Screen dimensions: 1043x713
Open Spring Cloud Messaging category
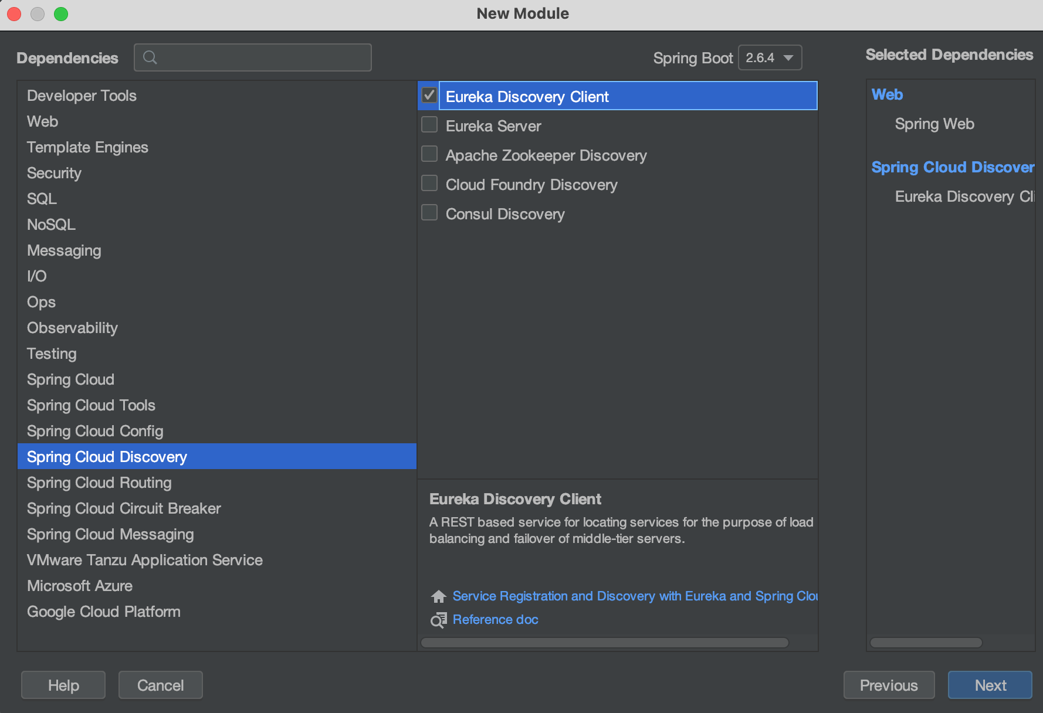pyautogui.click(x=217, y=534)
